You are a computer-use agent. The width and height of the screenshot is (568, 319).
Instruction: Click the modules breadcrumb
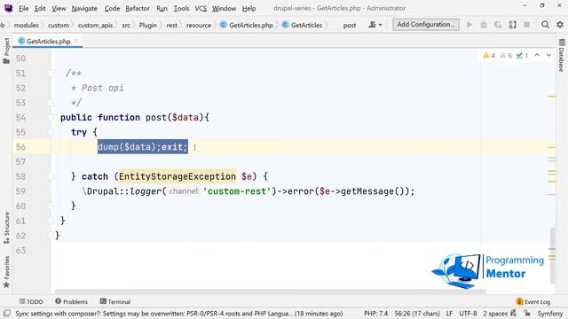point(26,25)
